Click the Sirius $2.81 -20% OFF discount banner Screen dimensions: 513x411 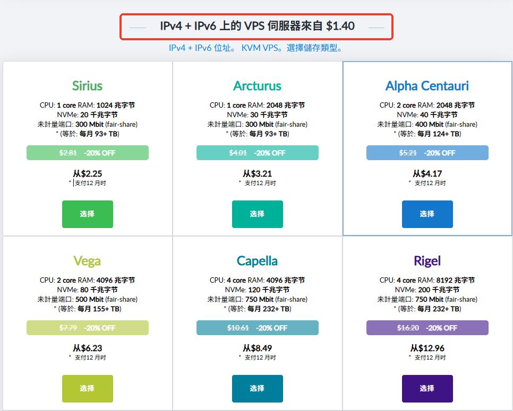pyautogui.click(x=87, y=153)
